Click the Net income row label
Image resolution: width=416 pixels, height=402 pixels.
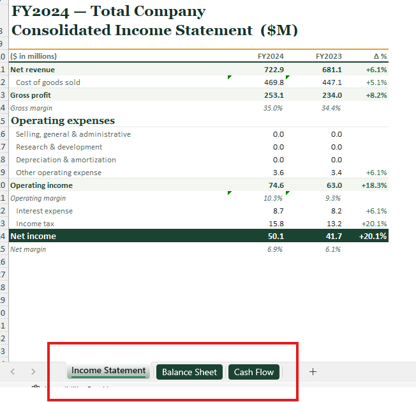point(33,236)
